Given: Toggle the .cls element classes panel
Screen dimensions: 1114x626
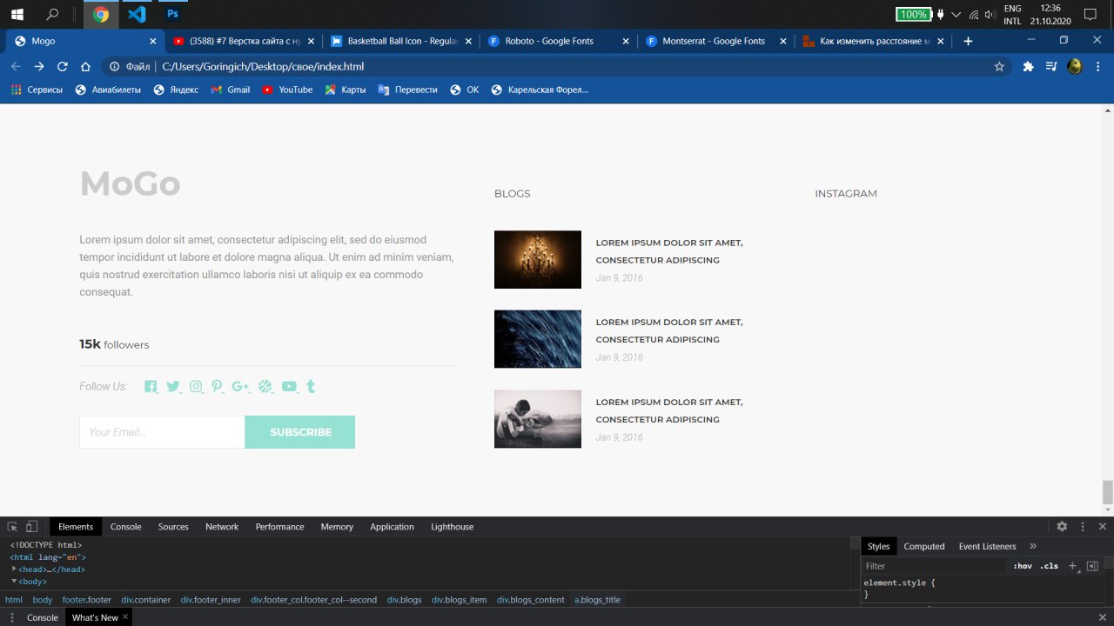Looking at the screenshot, I should (x=1049, y=566).
